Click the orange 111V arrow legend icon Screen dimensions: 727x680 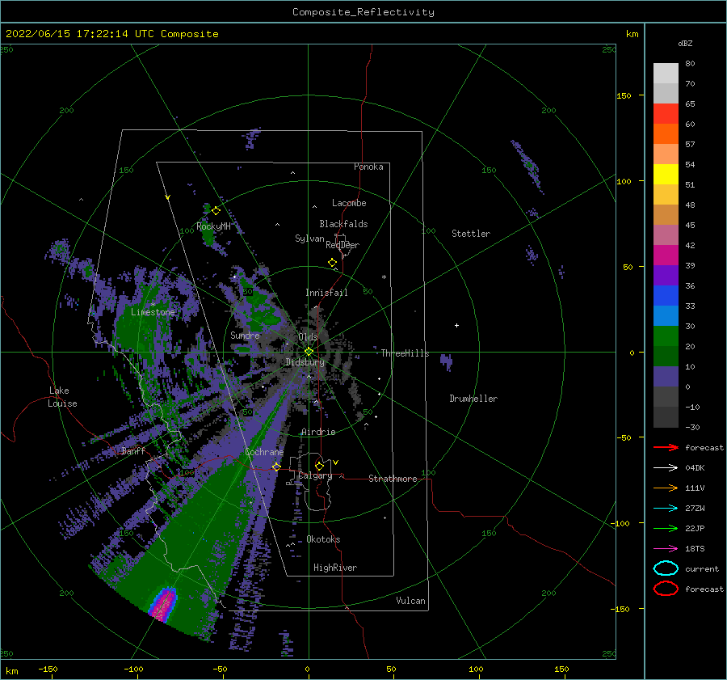point(666,488)
